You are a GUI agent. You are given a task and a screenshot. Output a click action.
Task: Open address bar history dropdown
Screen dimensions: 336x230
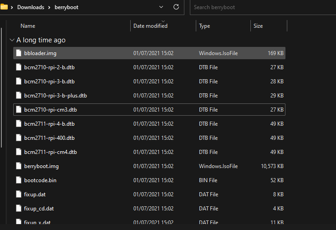click(161, 7)
